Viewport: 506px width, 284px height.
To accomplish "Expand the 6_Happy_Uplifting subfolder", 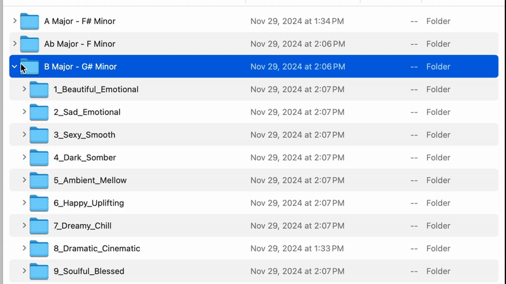I will [24, 203].
